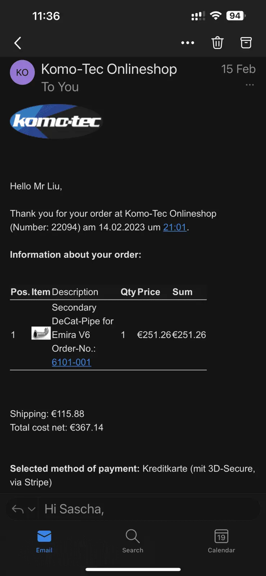Open the small message options dots under the date

point(249,85)
